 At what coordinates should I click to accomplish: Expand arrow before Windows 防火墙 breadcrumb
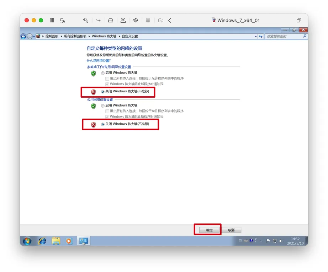[89, 36]
